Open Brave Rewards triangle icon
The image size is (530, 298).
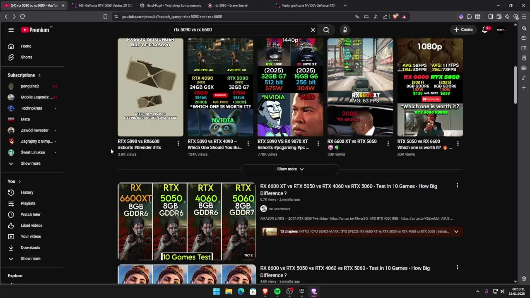point(404,17)
